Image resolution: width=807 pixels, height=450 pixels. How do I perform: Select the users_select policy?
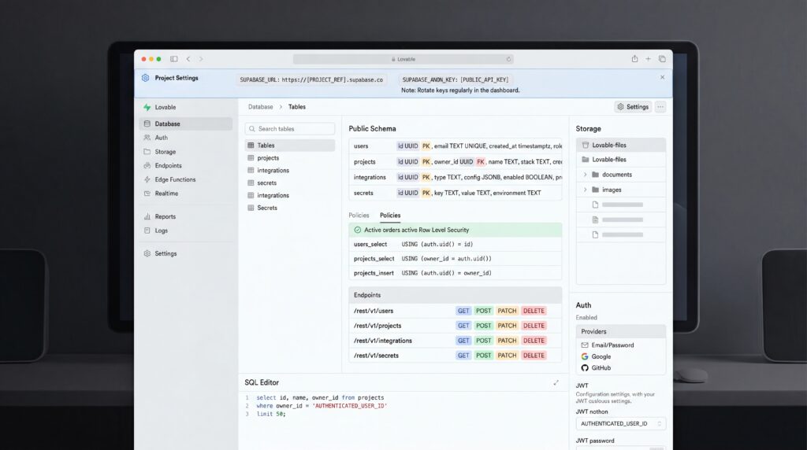456,244
